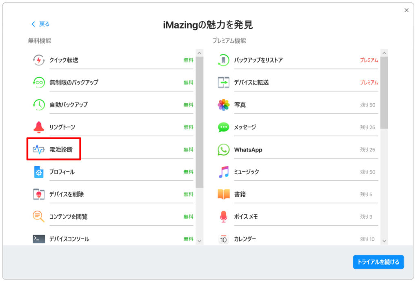This screenshot has width=418, height=282.
Task: Click the プレミアム機能 section heading
Action: coord(229,41)
